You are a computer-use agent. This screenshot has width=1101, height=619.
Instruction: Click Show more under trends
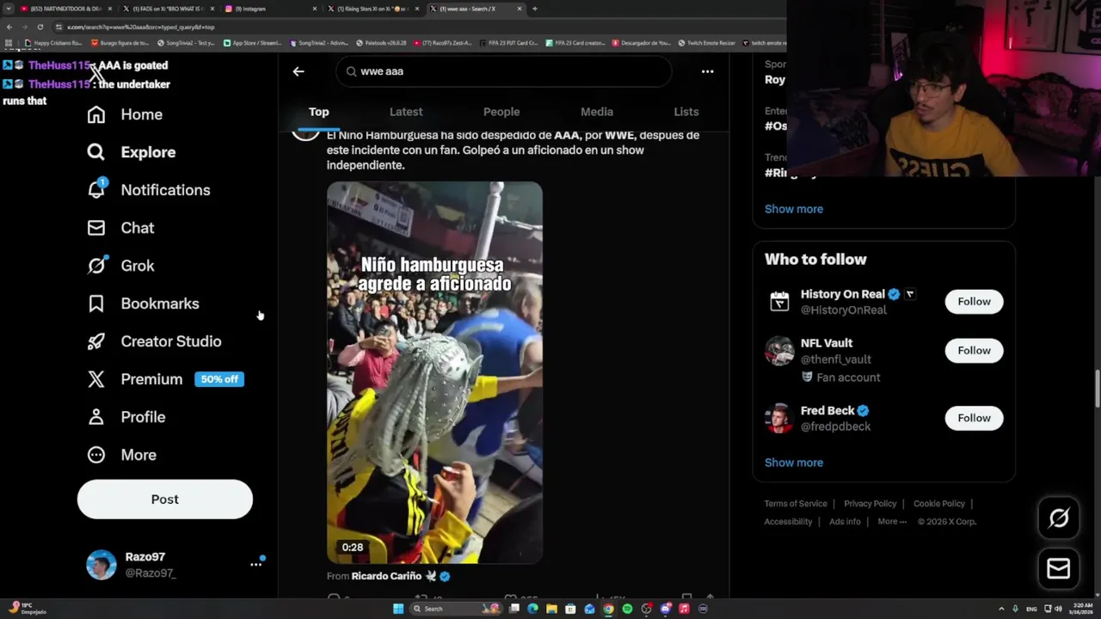coord(794,209)
